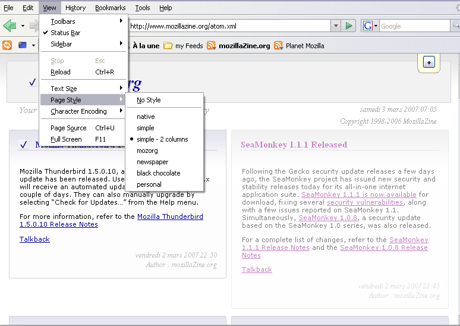Click the SeaMonkey 1.1.1 Released heading

[294, 145]
